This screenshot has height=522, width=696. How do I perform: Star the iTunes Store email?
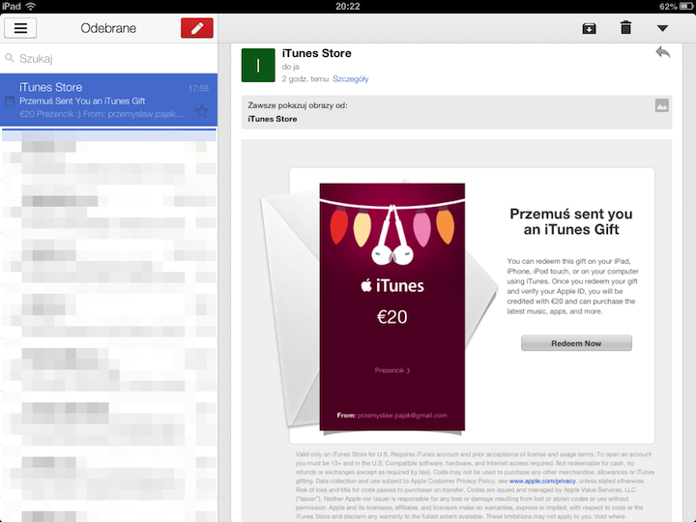(202, 111)
